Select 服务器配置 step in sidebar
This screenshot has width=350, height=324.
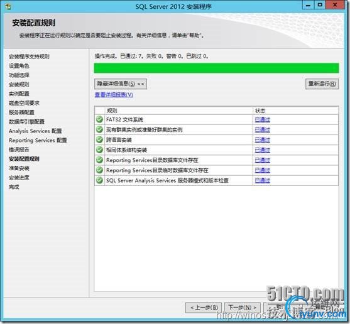(x=21, y=112)
